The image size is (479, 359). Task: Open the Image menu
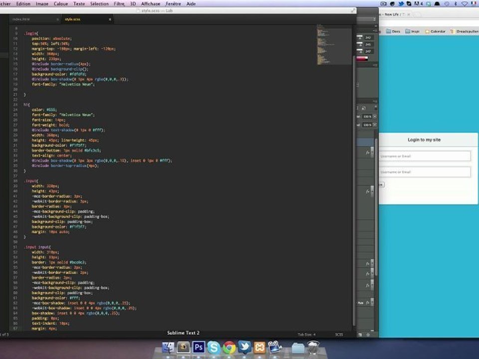(42, 3)
